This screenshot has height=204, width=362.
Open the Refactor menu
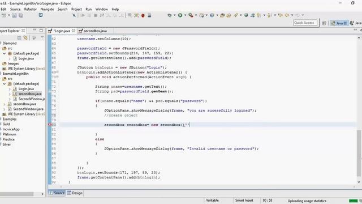click(x=31, y=9)
